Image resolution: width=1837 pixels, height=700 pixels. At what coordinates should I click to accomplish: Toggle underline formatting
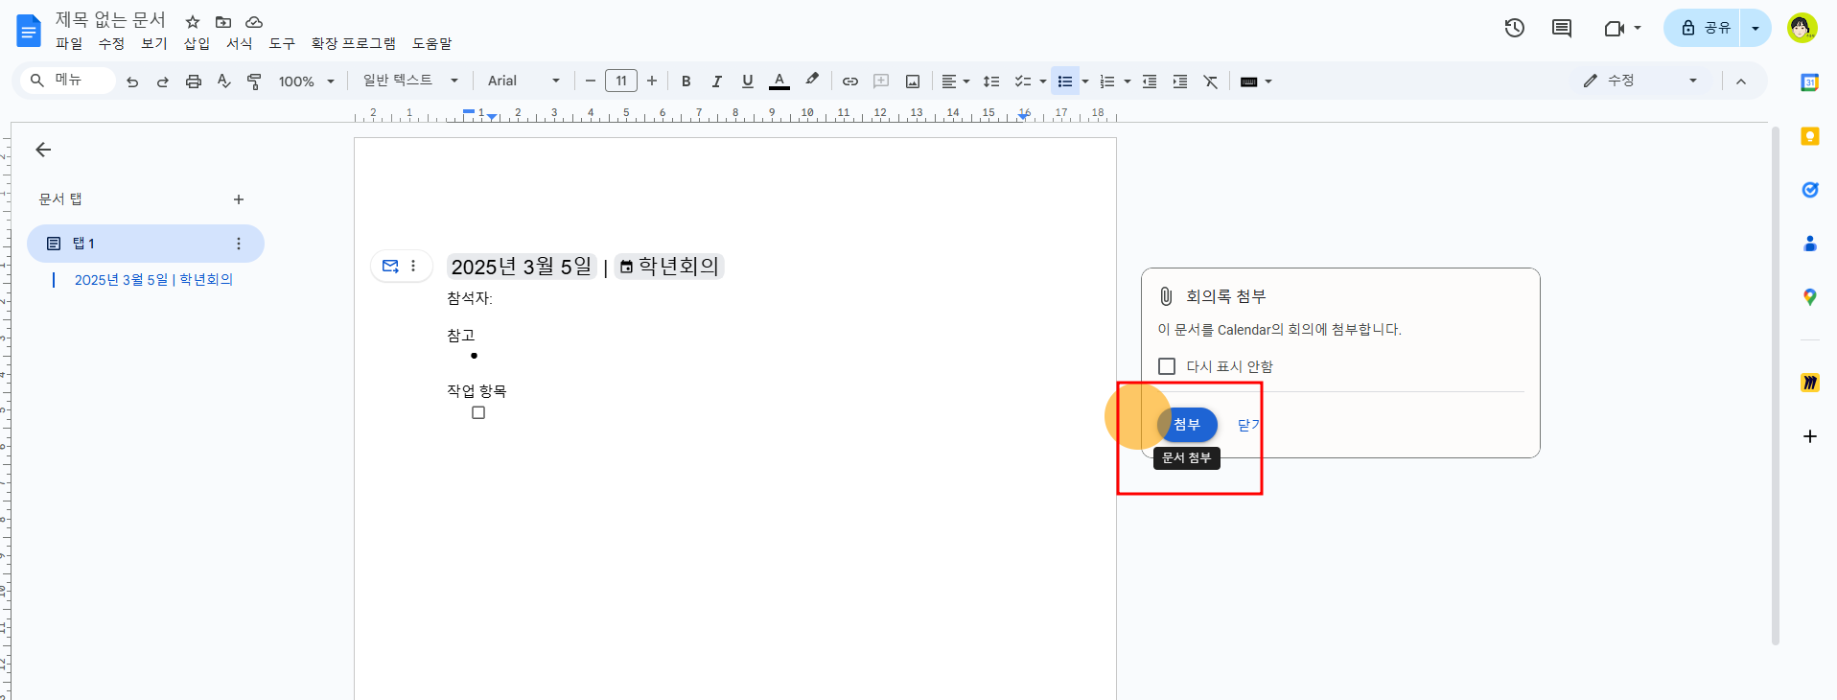[x=748, y=82]
